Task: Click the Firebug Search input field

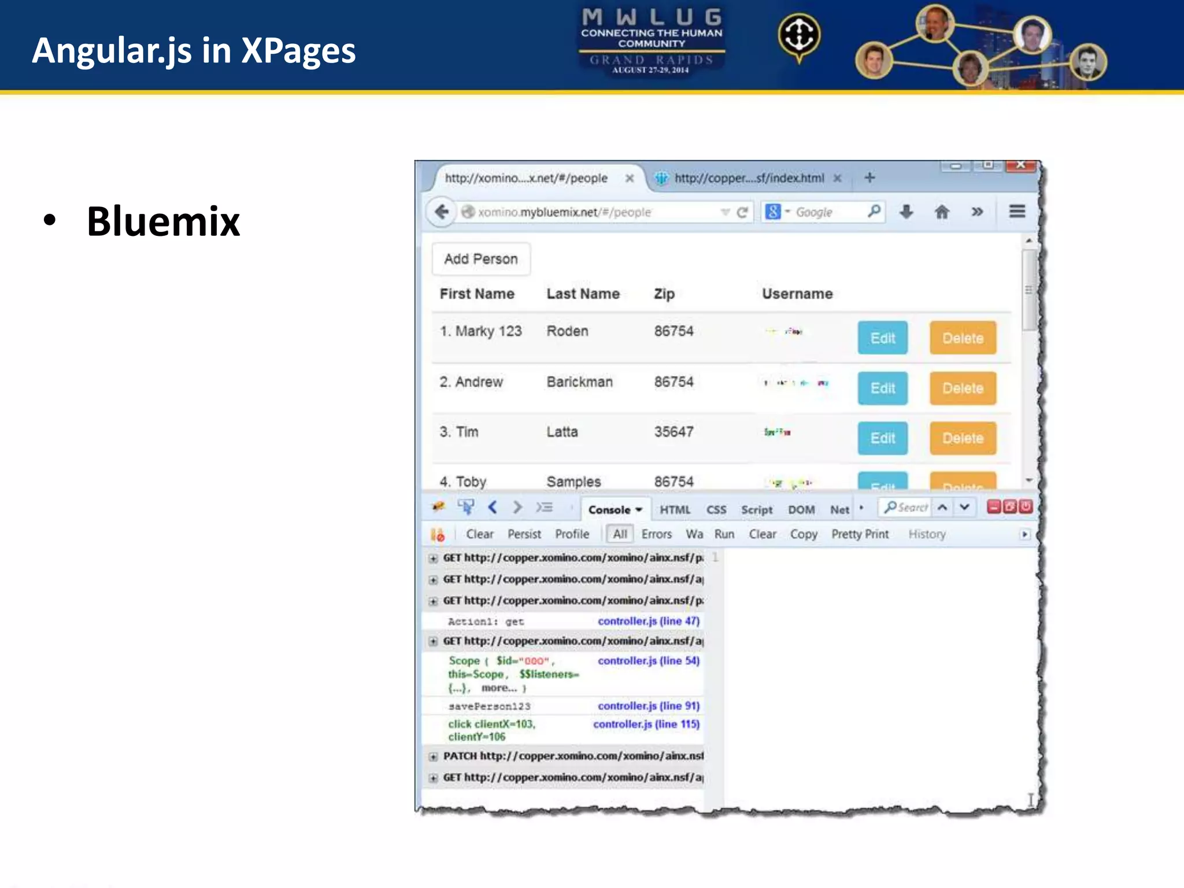Action: click(905, 507)
